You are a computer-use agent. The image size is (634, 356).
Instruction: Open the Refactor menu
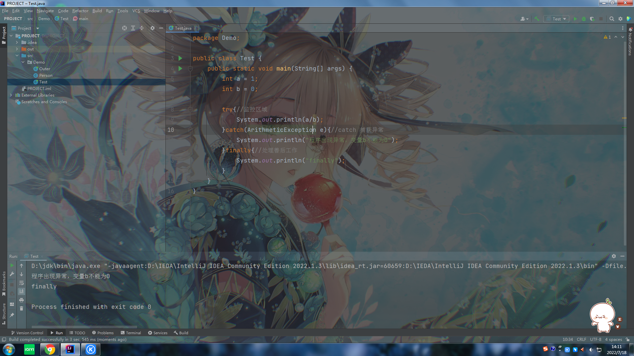[x=80, y=11]
